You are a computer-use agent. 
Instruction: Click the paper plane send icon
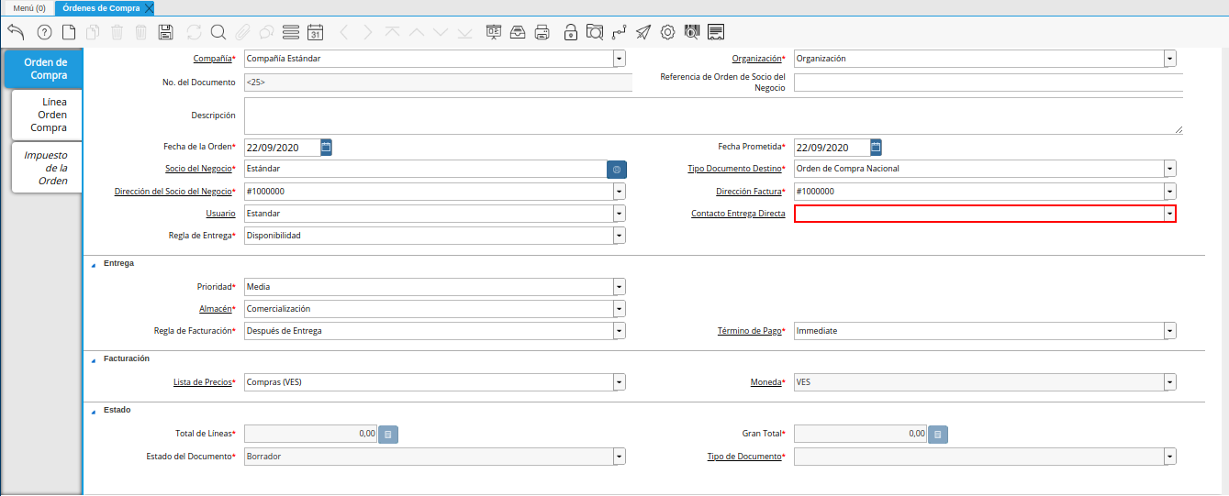coord(643,32)
